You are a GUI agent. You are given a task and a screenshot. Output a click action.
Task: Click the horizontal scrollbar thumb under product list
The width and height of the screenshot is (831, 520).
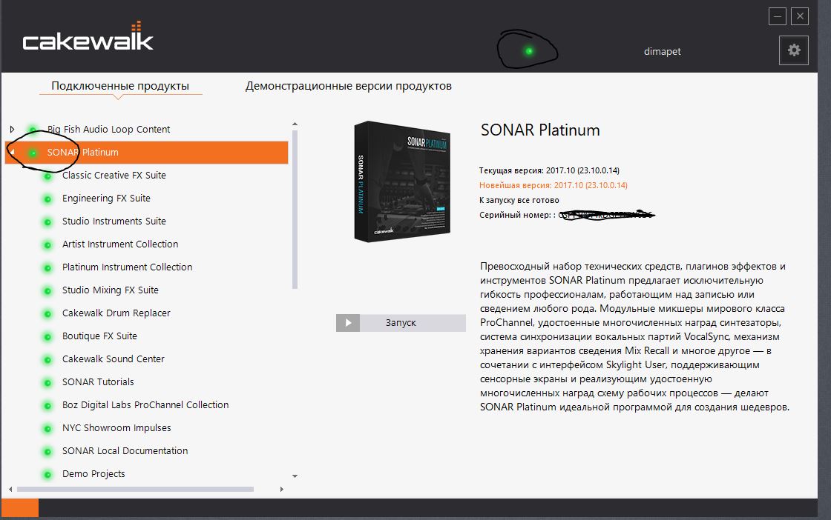(x=135, y=490)
